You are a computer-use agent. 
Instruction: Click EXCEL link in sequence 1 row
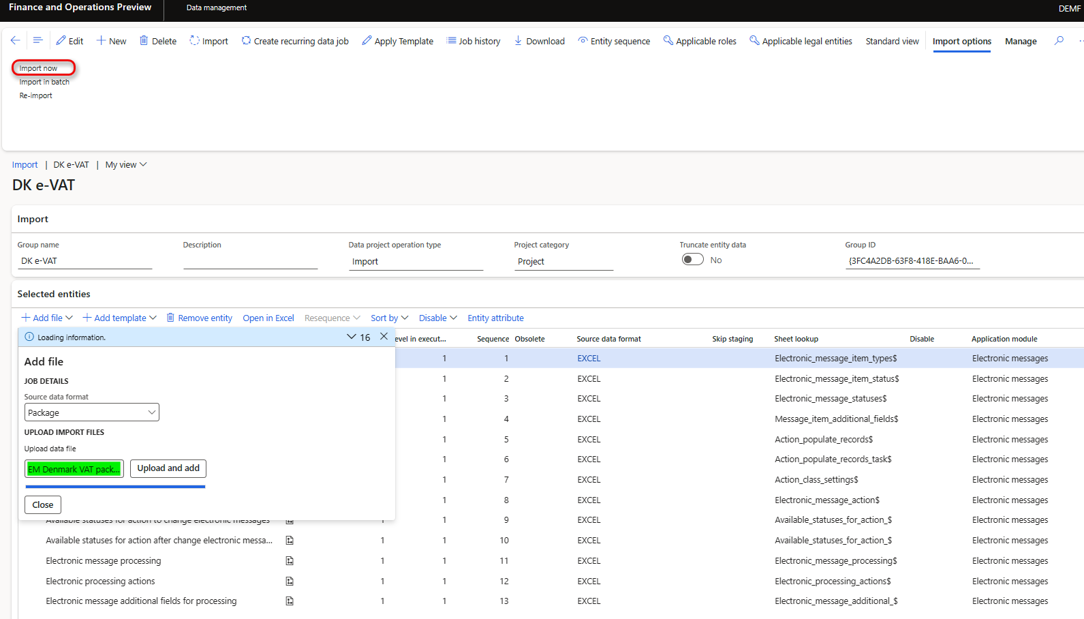[x=589, y=359]
